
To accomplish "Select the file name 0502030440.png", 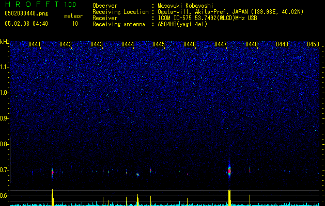I will 26,14.
